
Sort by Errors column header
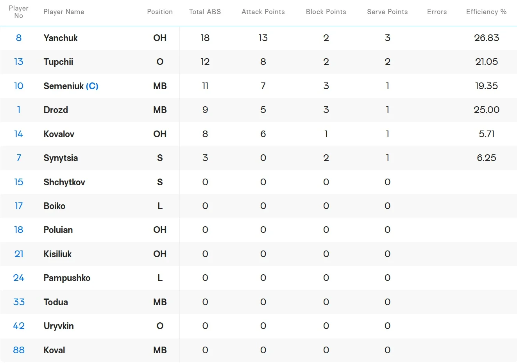pyautogui.click(x=437, y=12)
